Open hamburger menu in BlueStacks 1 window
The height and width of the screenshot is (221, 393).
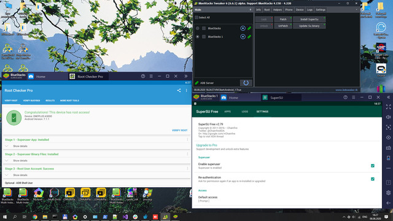point(354,97)
